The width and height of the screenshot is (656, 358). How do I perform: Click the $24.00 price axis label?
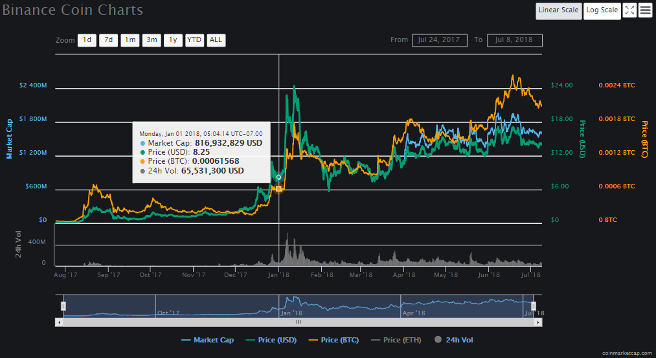(562, 85)
